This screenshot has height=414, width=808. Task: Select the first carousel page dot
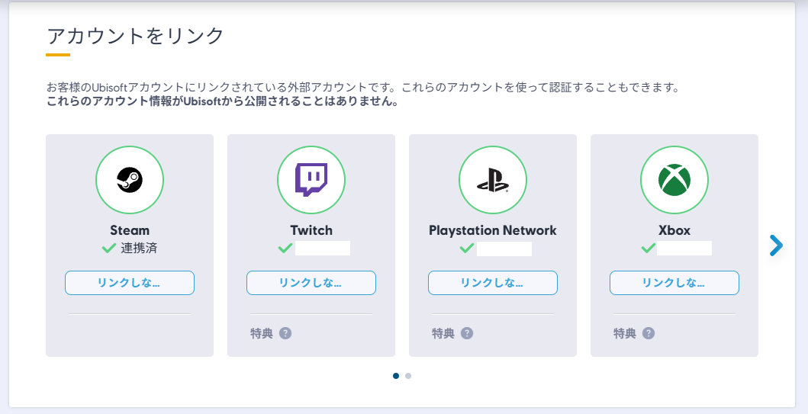(x=396, y=375)
